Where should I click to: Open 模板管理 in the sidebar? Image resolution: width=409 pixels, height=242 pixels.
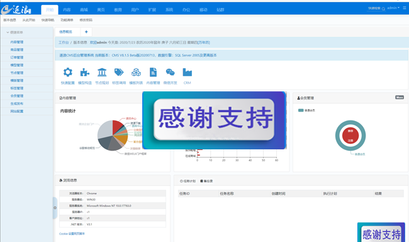pos(17,81)
